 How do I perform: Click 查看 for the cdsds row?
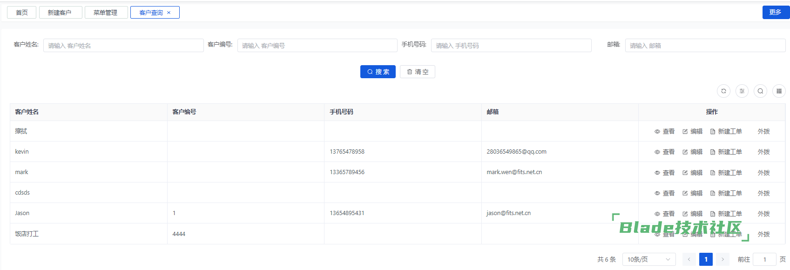pos(664,193)
